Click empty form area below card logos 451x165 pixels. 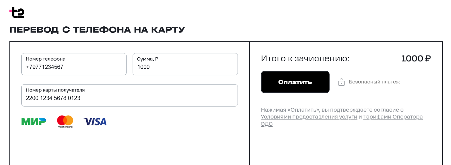(129, 147)
